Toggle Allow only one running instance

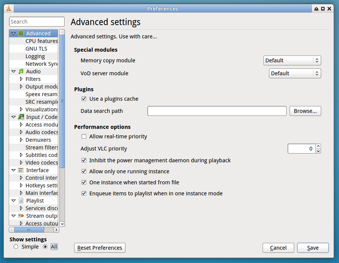[x=84, y=171]
